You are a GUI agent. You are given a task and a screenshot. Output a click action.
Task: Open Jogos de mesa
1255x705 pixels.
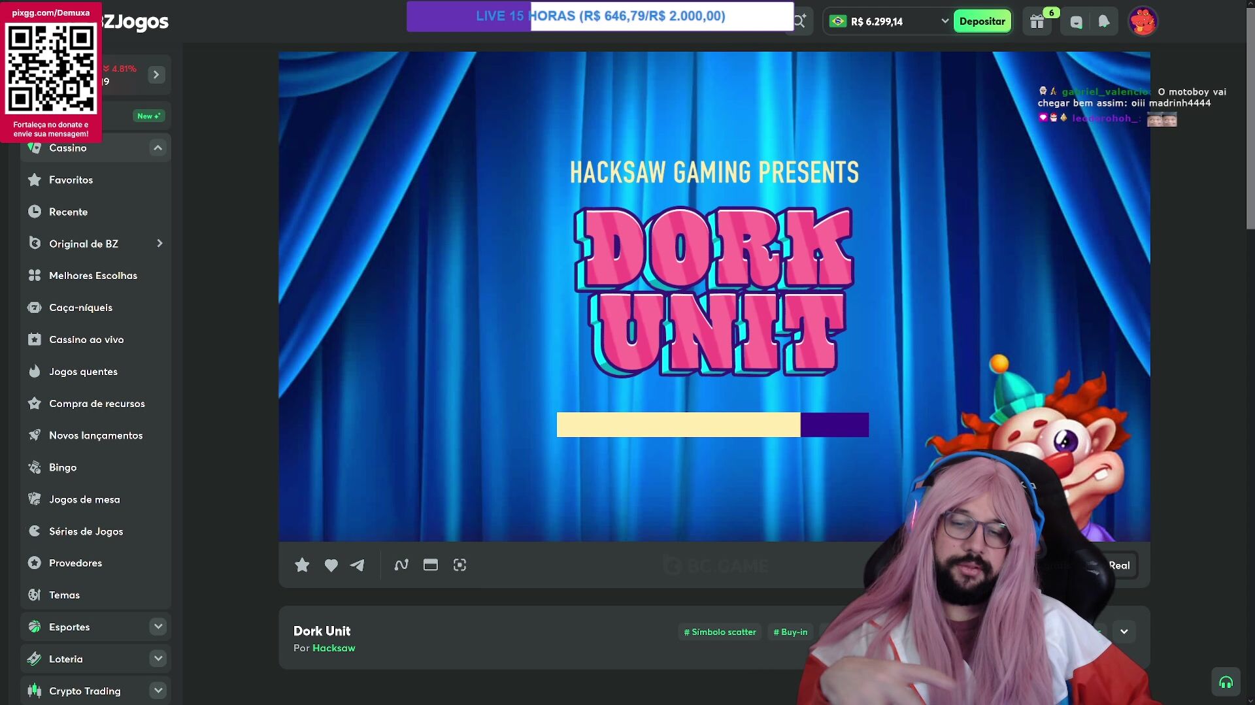[95, 500]
